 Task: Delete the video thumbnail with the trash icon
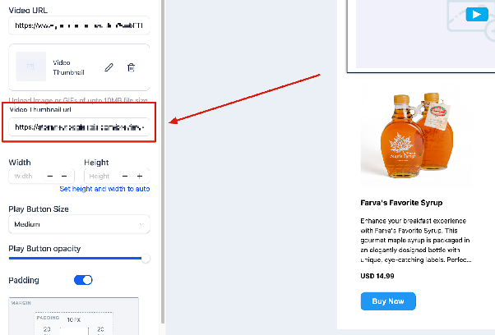tap(131, 67)
